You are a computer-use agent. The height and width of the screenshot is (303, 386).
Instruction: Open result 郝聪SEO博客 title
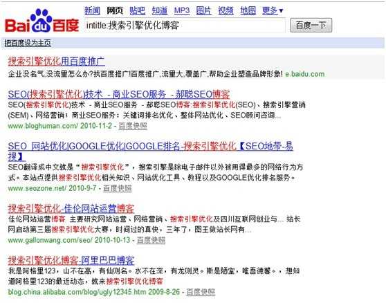(119, 94)
